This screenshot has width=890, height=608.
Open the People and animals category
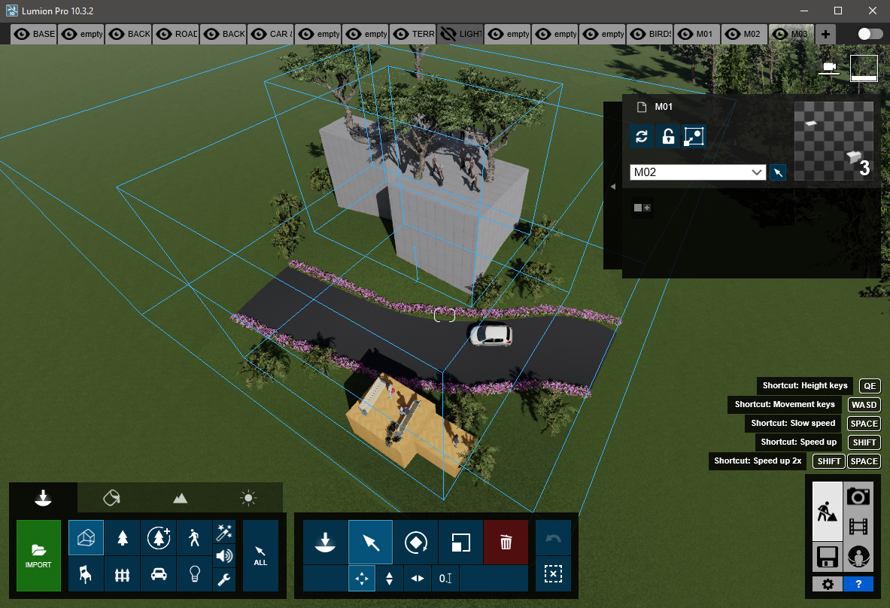[x=194, y=537]
